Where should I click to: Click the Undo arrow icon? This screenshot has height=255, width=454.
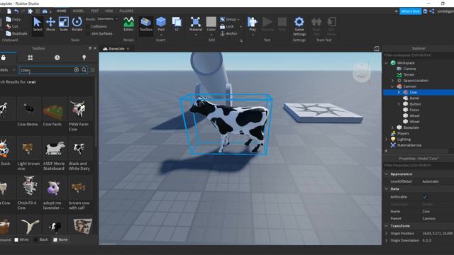[16, 11]
